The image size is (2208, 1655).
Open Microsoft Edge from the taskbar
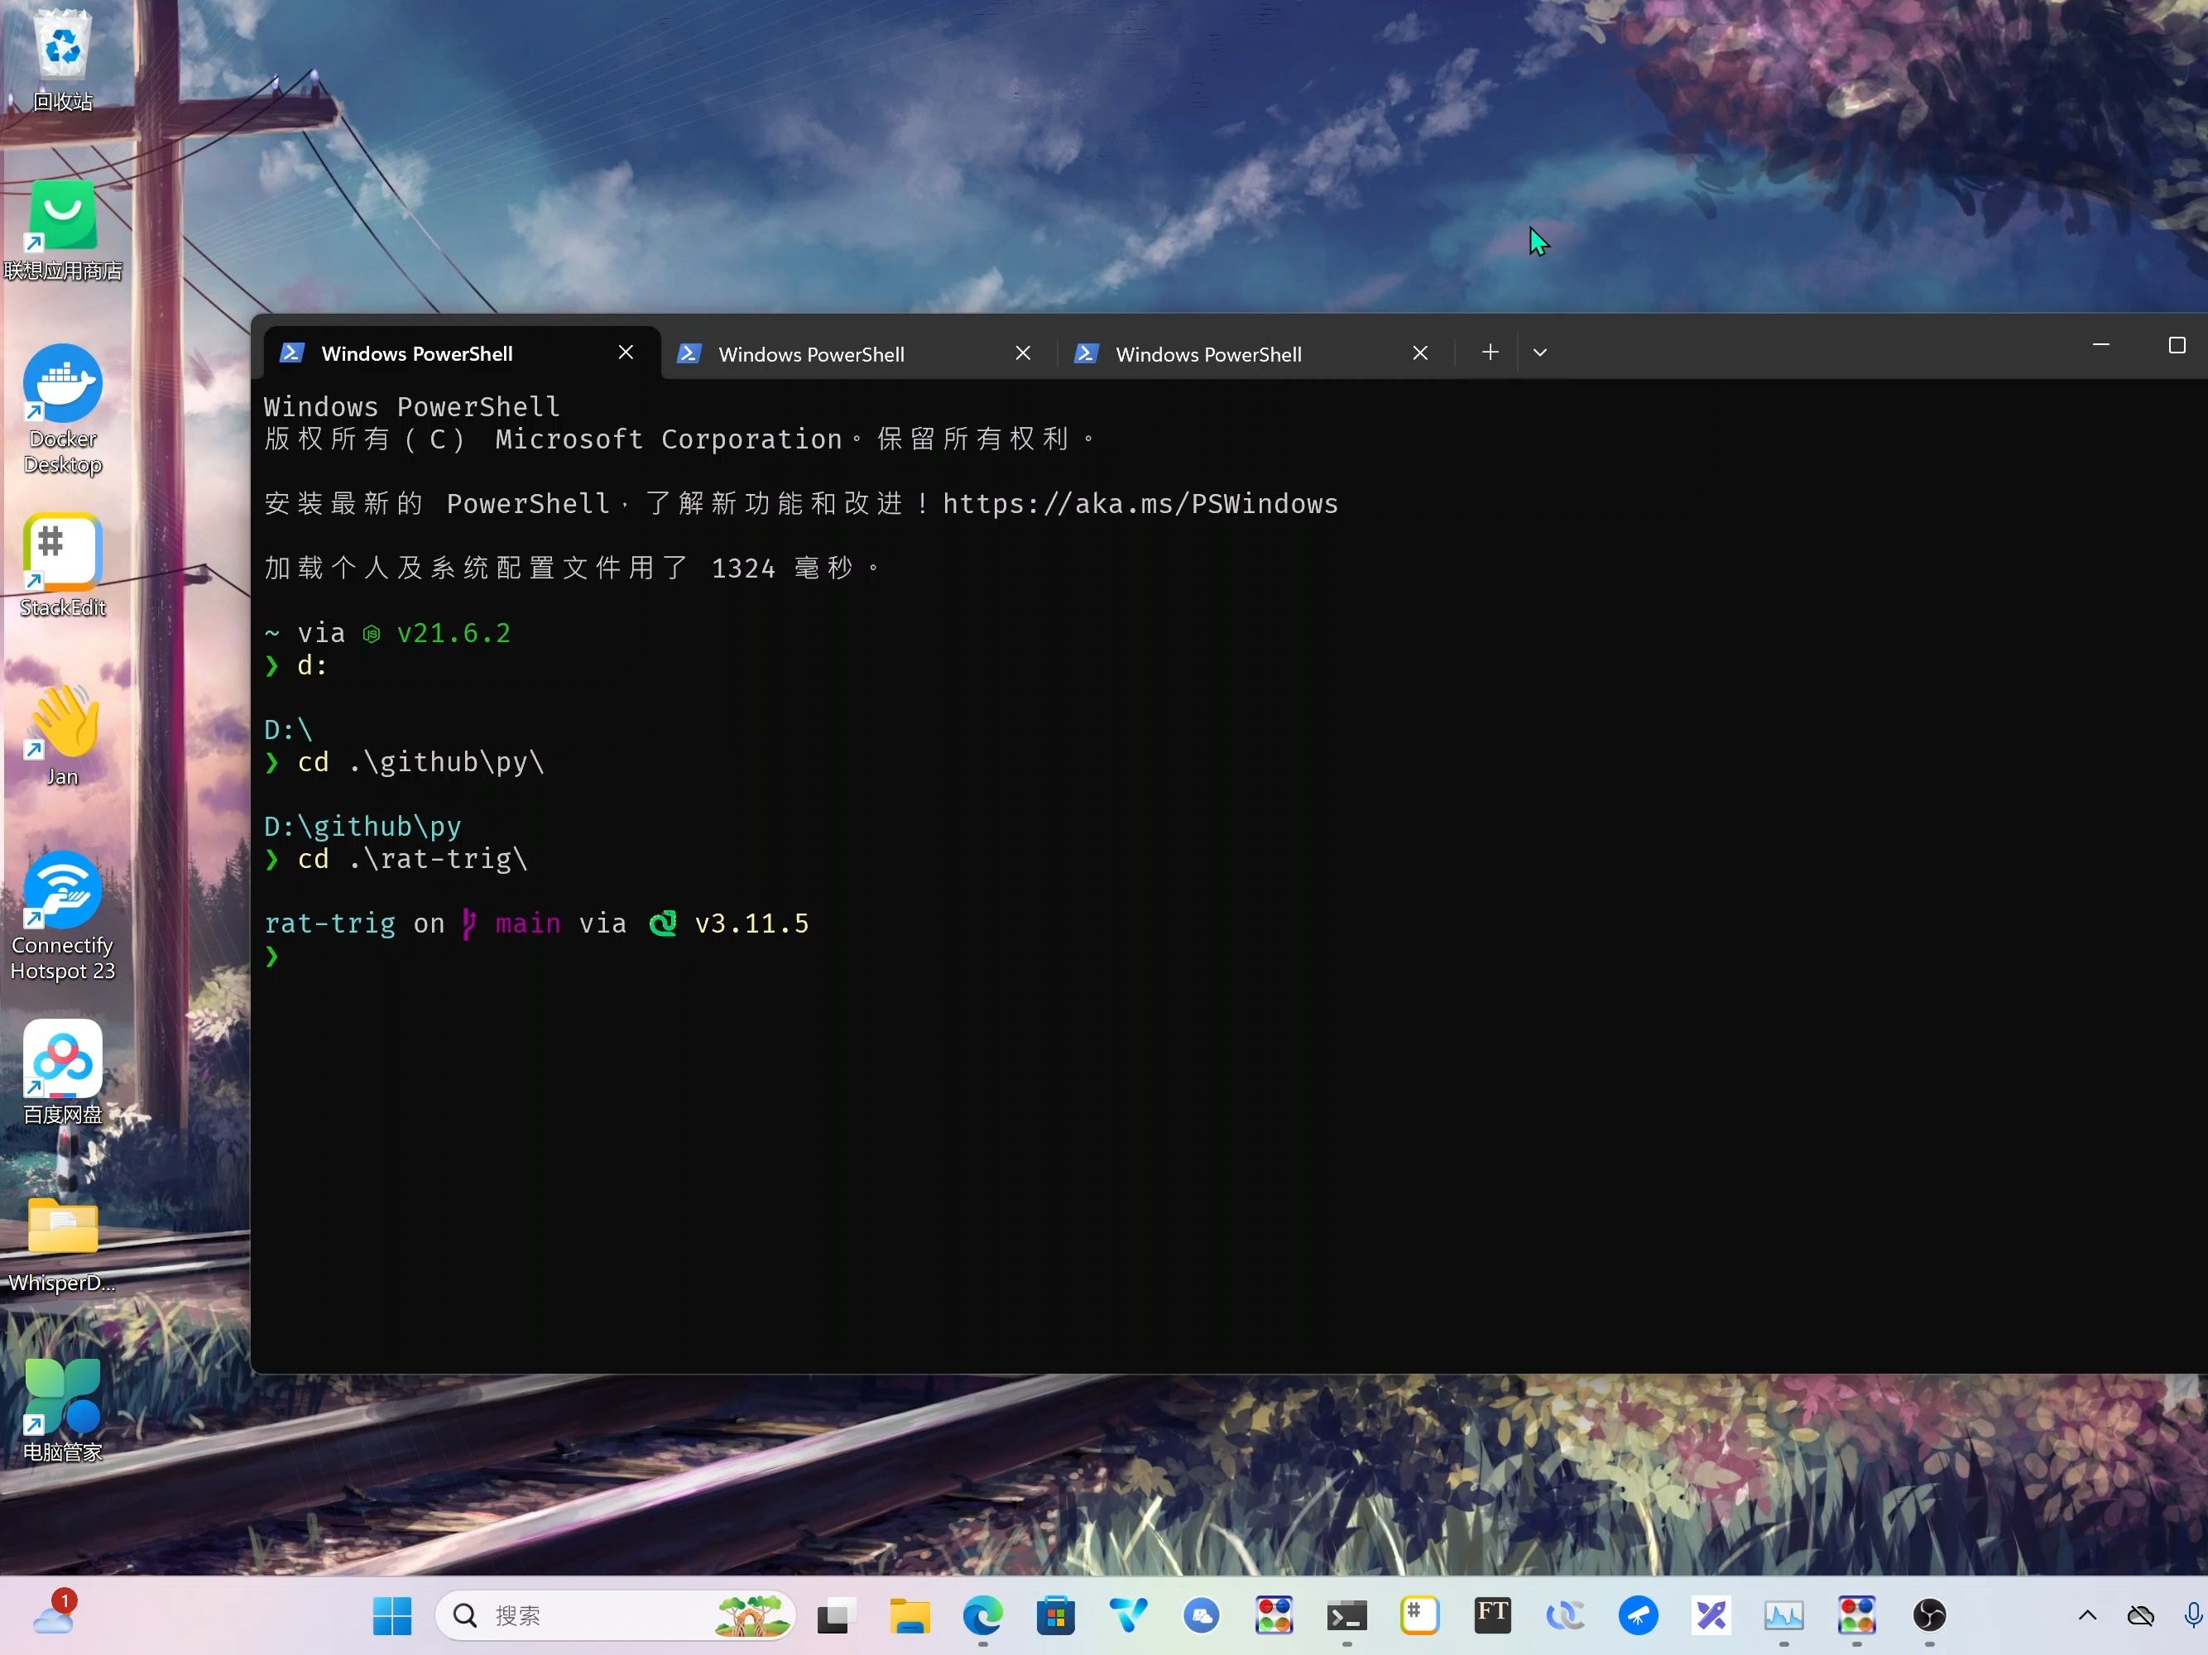pos(982,1615)
